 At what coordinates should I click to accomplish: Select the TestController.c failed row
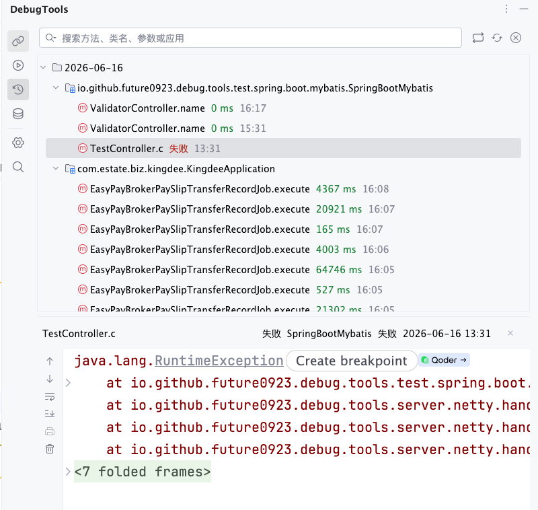coord(283,148)
